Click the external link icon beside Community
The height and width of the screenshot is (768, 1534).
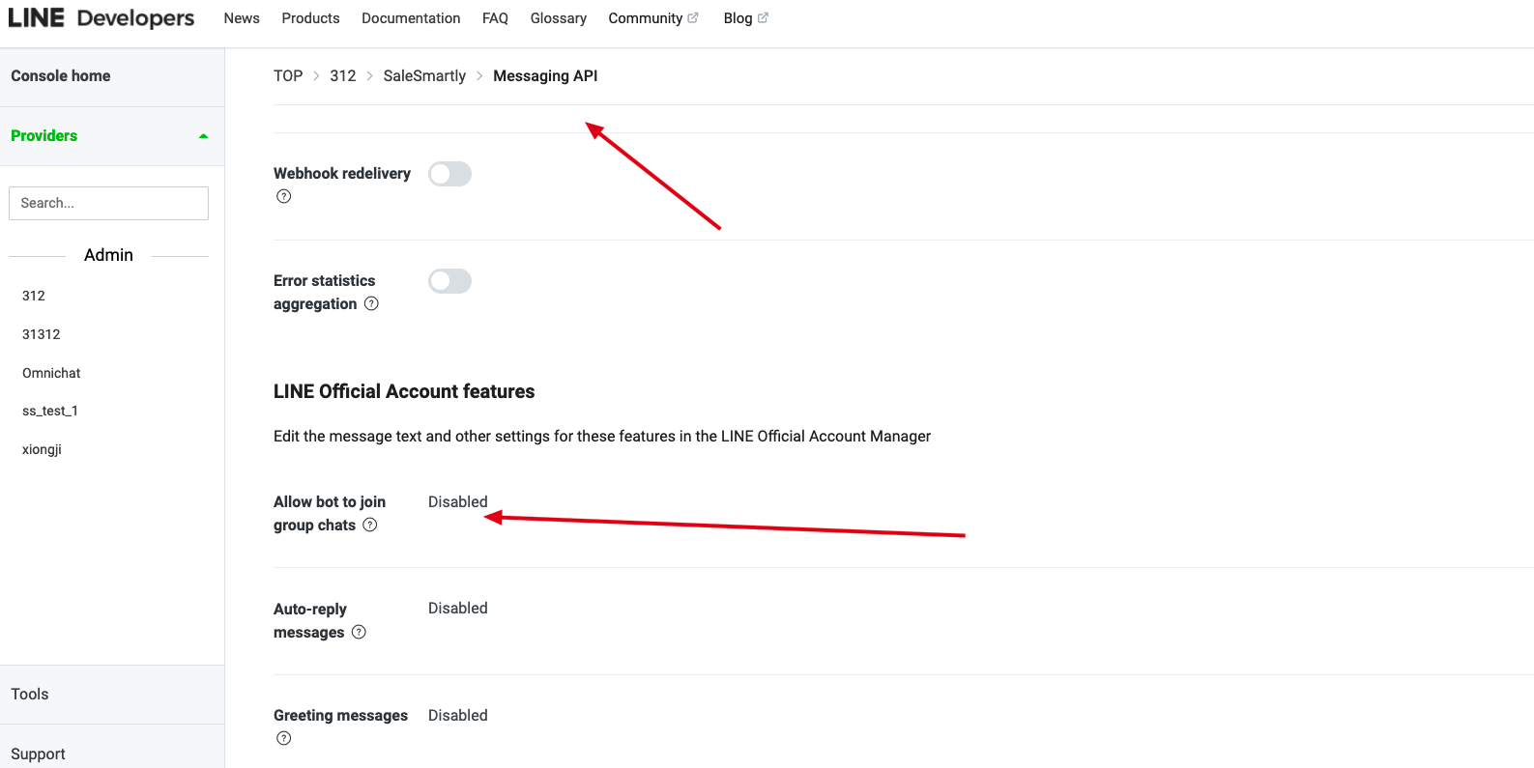click(692, 17)
